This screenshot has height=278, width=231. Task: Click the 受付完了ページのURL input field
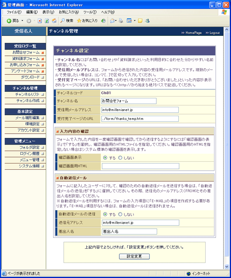coord(140,119)
